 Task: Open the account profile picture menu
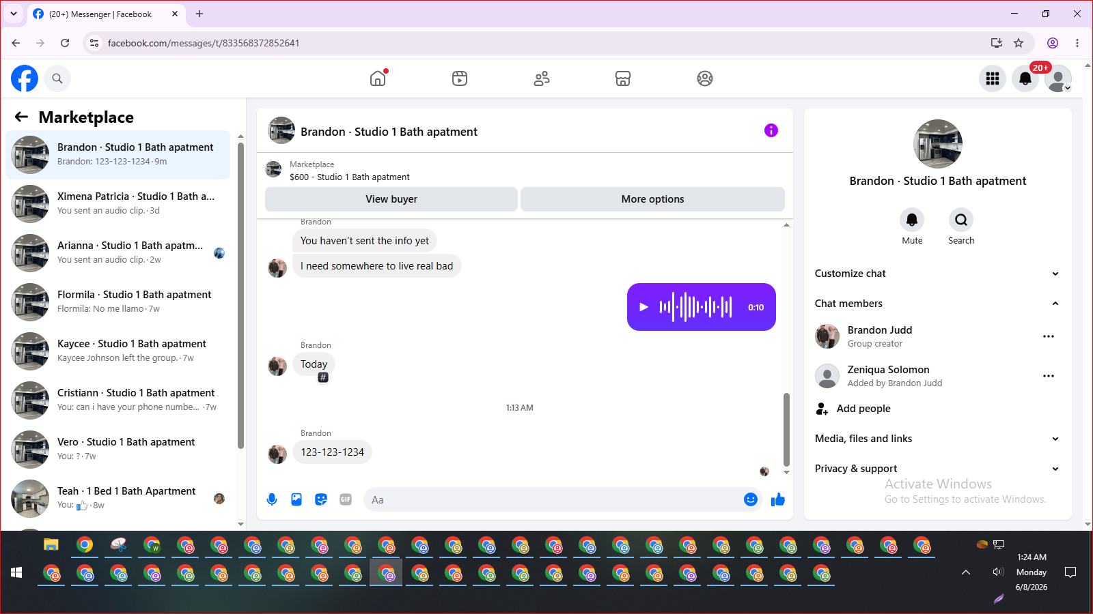point(1058,78)
